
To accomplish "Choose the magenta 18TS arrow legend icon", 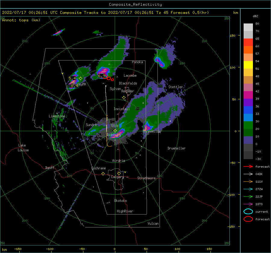I will coord(248,204).
